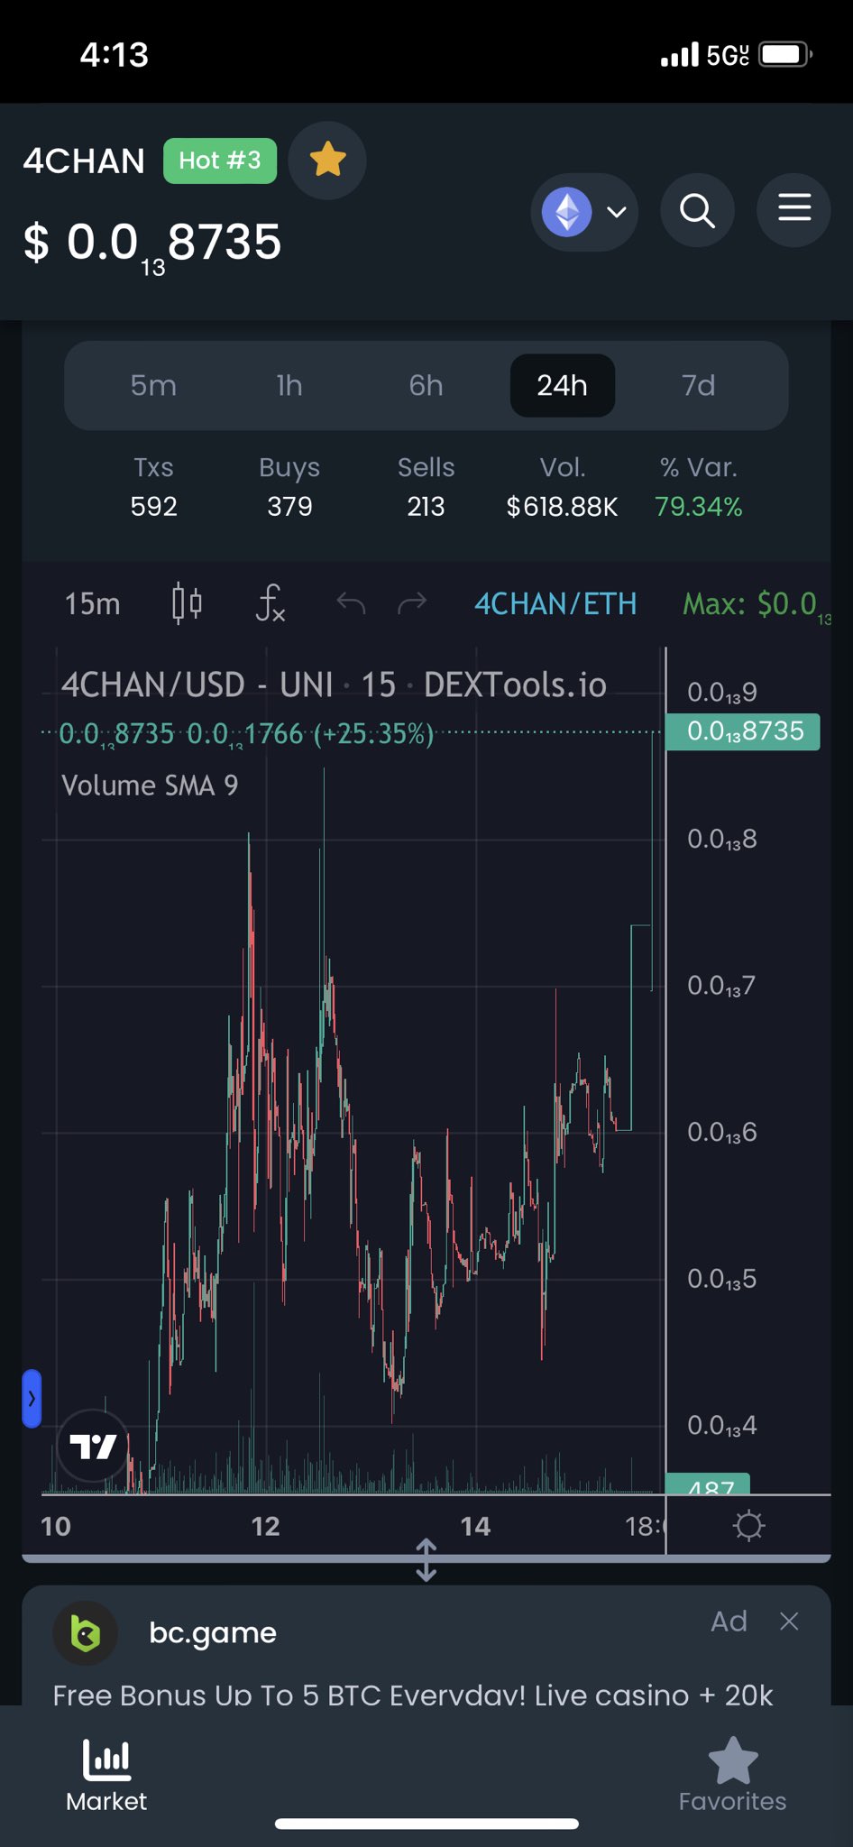Click the 12 marker on time axis

pos(265,1526)
